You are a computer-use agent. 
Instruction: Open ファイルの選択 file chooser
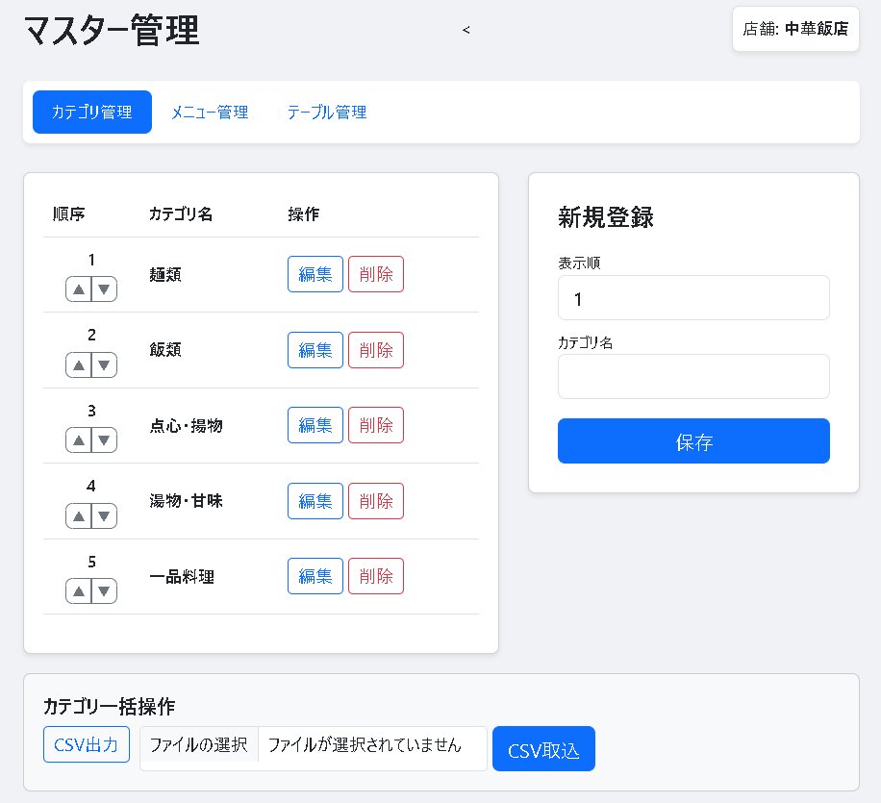coord(199,745)
